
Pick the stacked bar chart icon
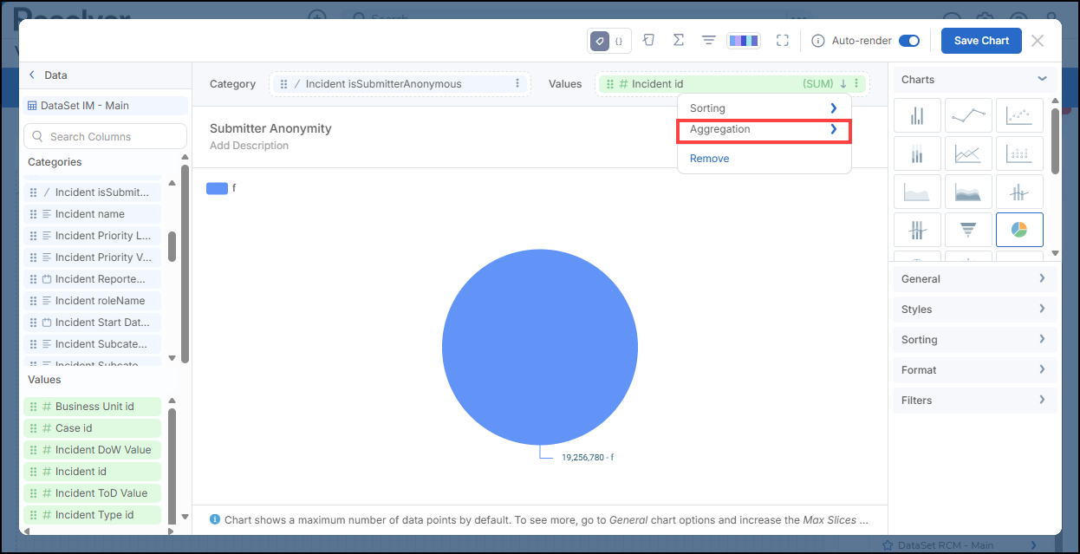916,154
